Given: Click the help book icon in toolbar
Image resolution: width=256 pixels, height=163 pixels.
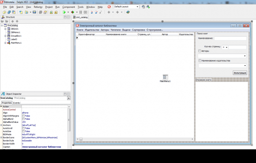Looking at the screenshot, I should (x=128, y=12).
